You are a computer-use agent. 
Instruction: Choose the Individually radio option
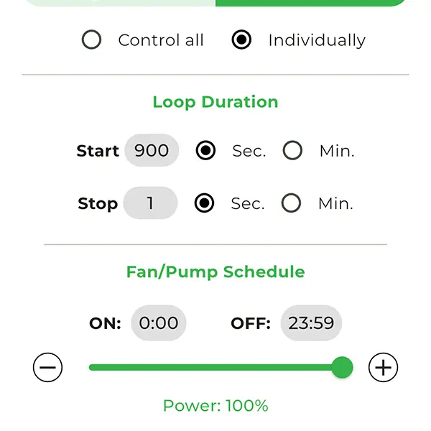[x=242, y=40]
